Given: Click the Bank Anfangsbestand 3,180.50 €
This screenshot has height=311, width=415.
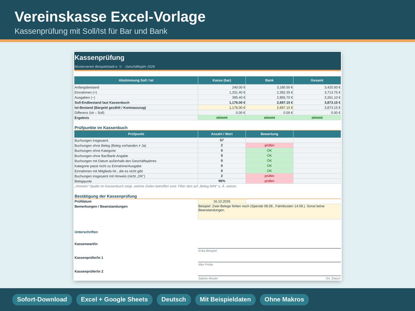Looking at the screenshot, I should (x=285, y=87).
